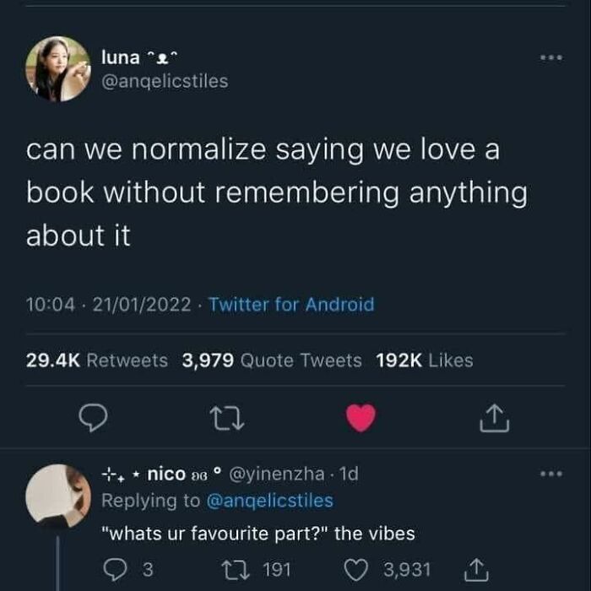Share luna's main tweet
The height and width of the screenshot is (591, 591).
coord(494,418)
